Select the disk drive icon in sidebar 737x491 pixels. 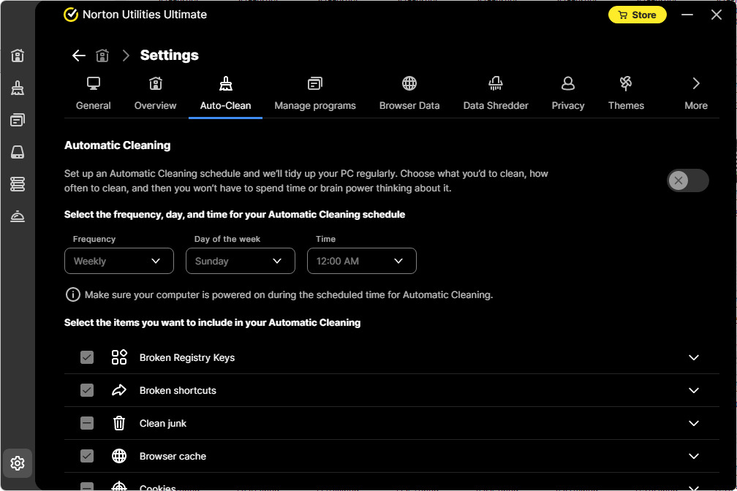(17, 152)
